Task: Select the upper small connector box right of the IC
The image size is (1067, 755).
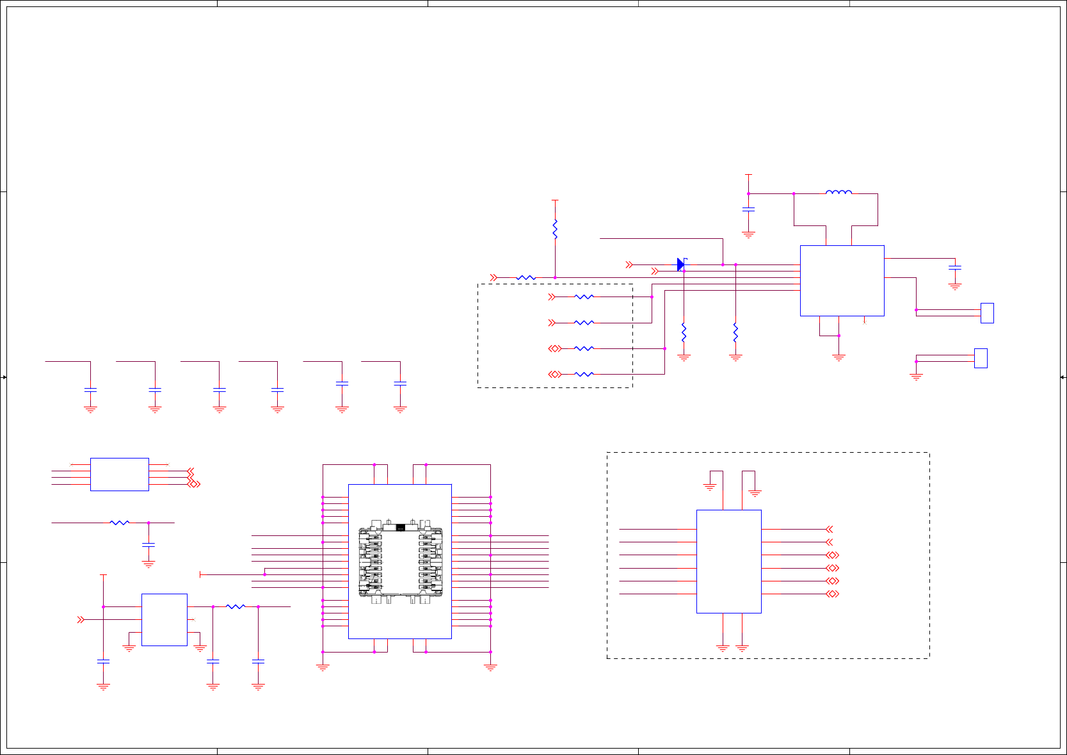Action: pos(987,313)
